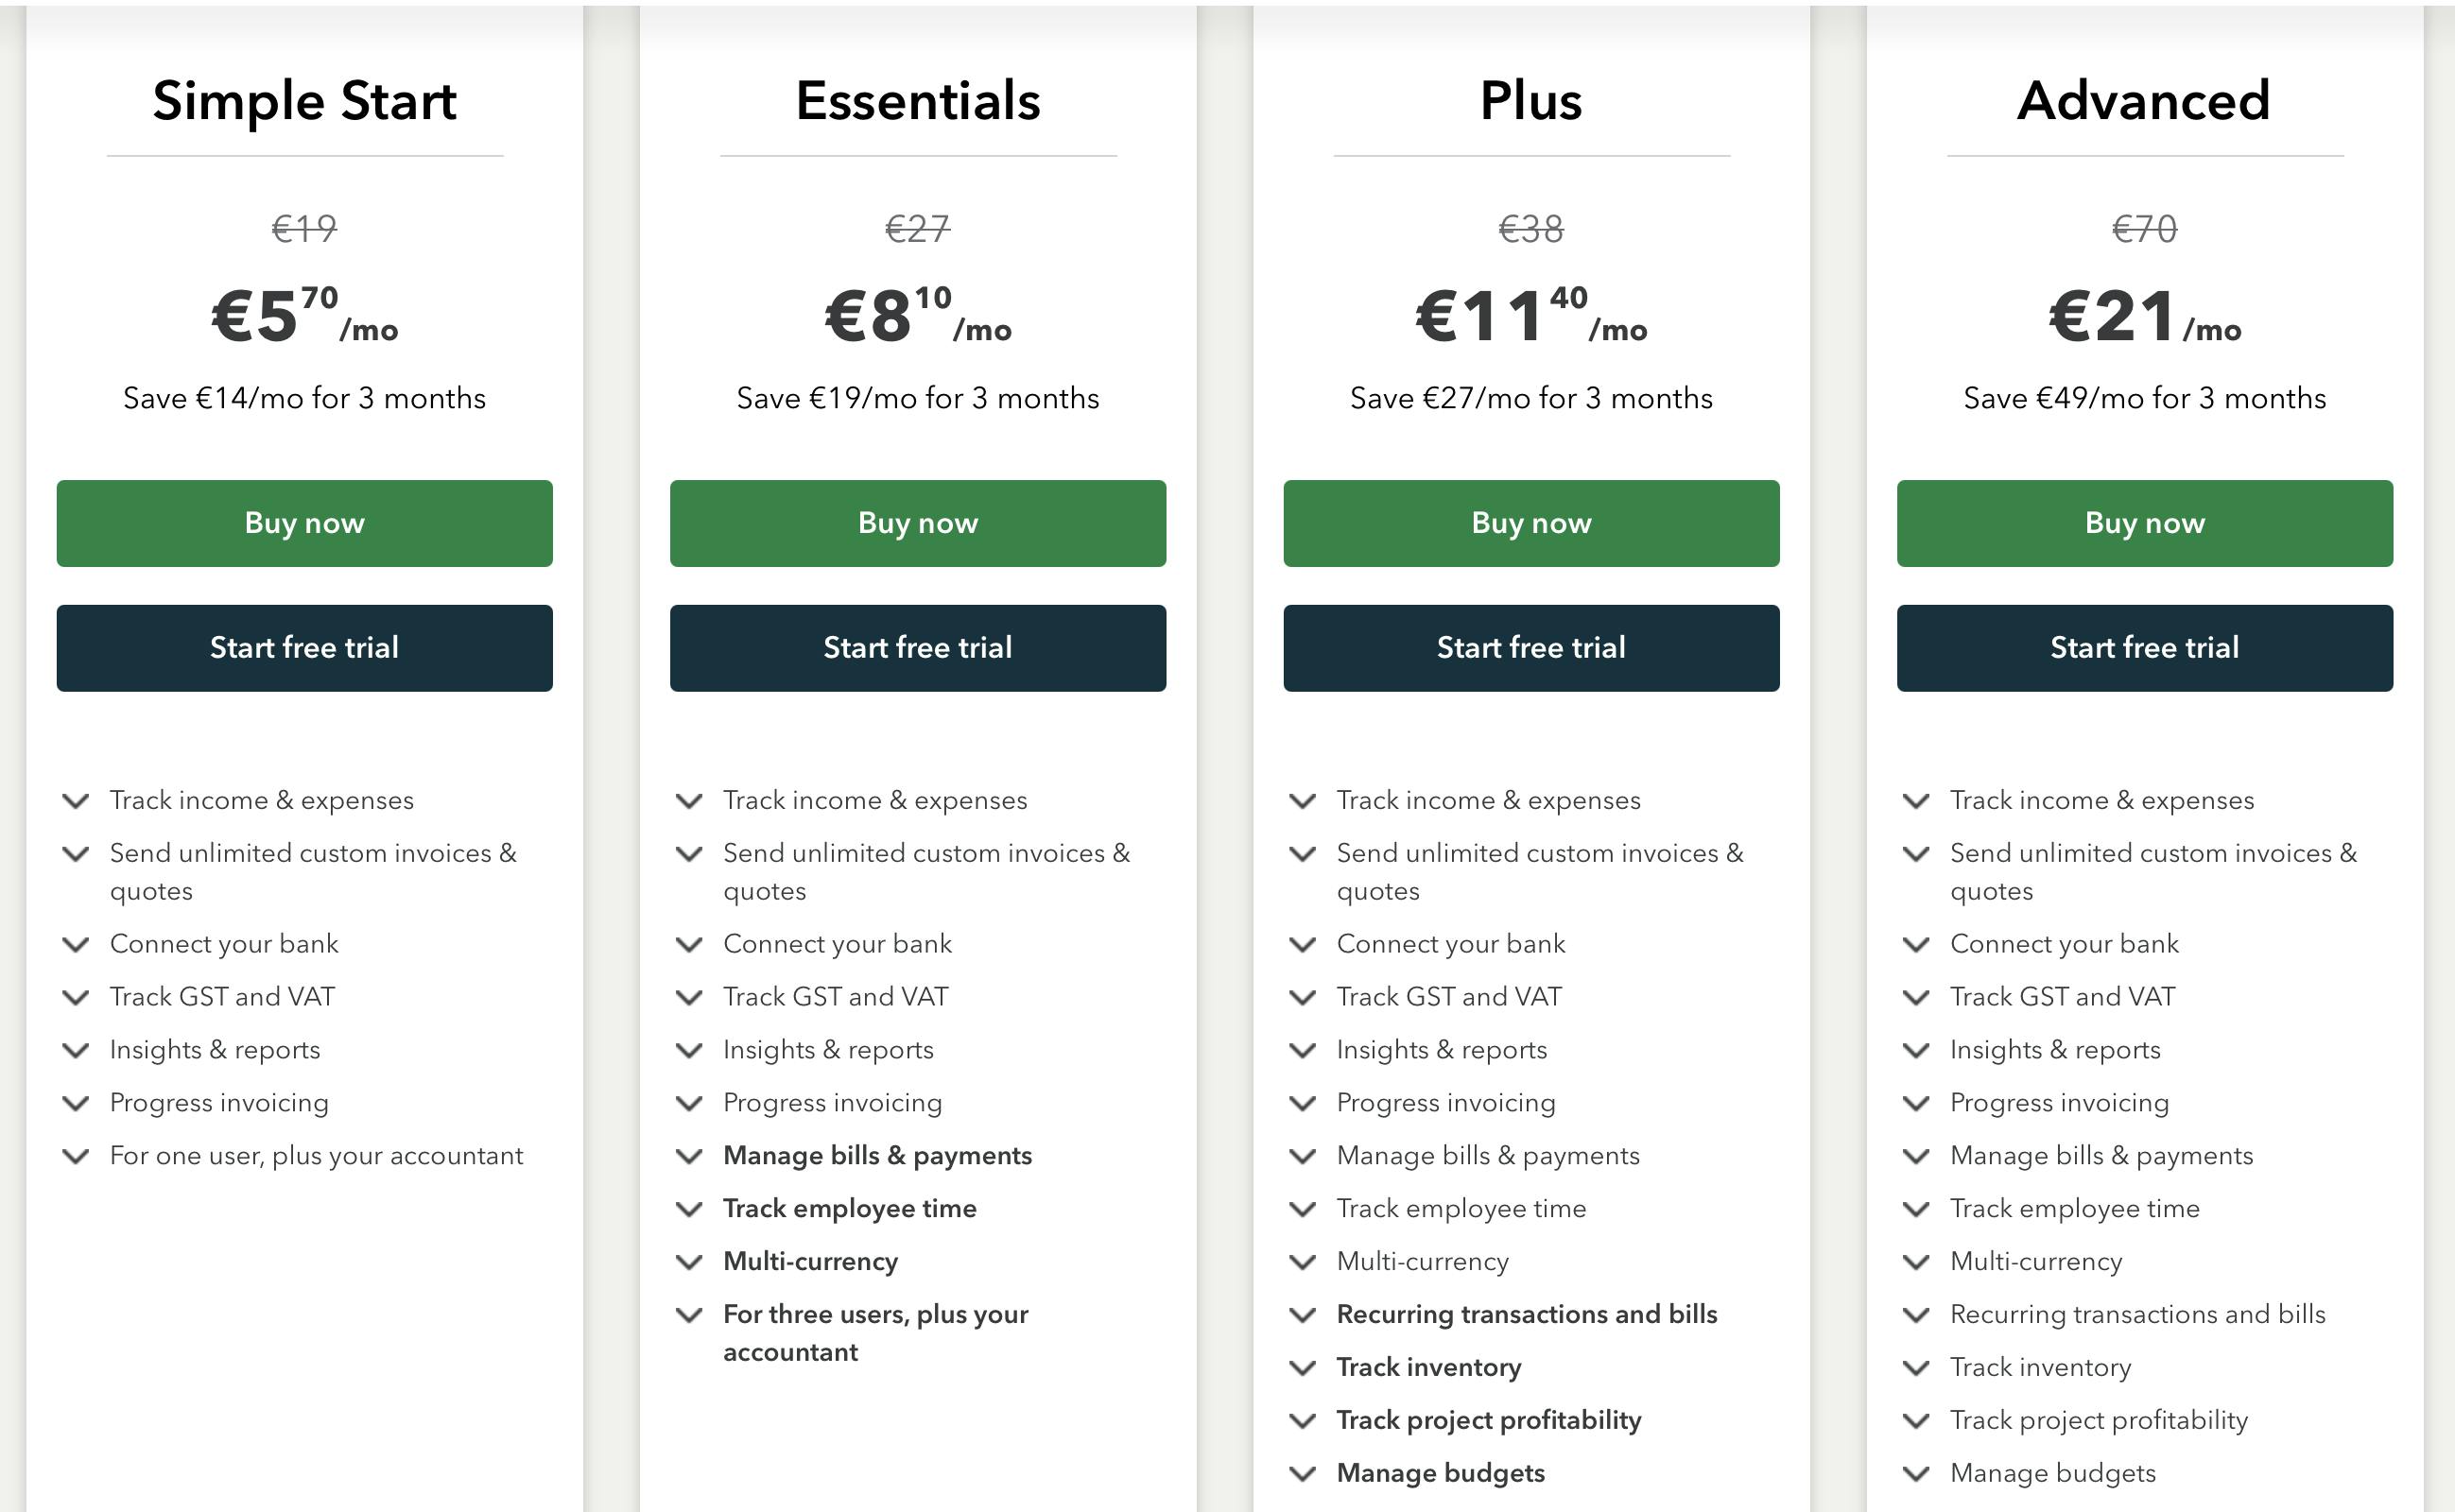Start free trial for Plus plan

[1530, 647]
